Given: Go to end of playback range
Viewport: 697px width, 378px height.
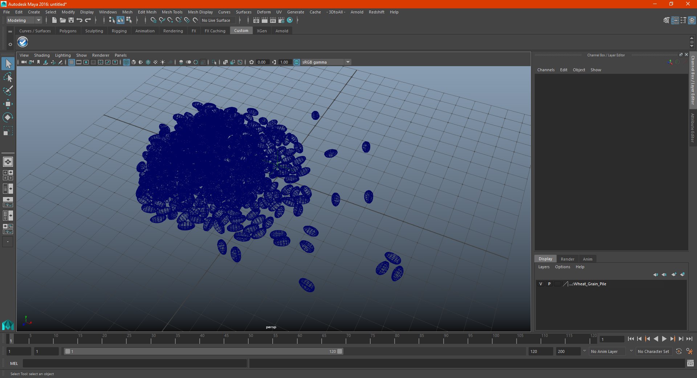Looking at the screenshot, I should point(689,339).
